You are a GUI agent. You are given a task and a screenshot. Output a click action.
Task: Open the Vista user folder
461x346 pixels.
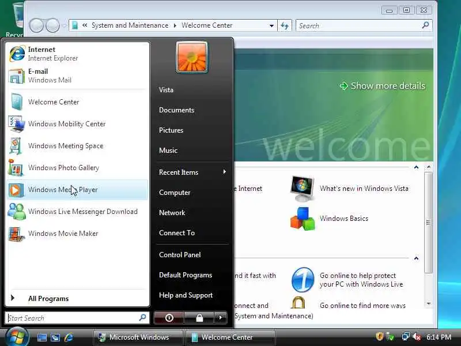tap(166, 90)
